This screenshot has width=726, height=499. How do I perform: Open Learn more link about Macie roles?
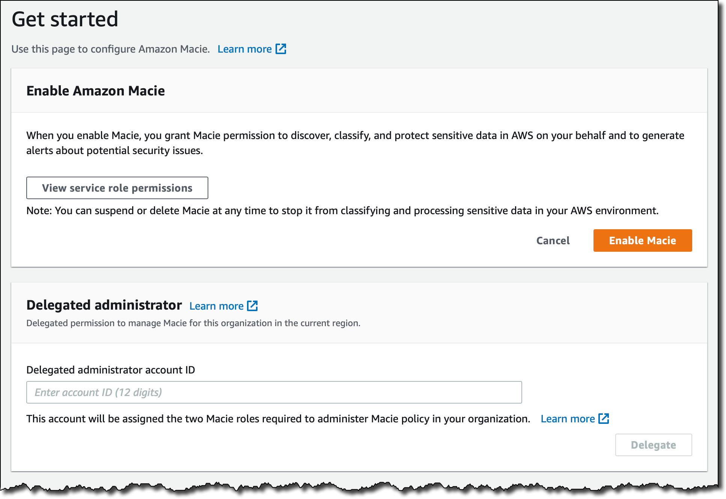pyautogui.click(x=568, y=419)
